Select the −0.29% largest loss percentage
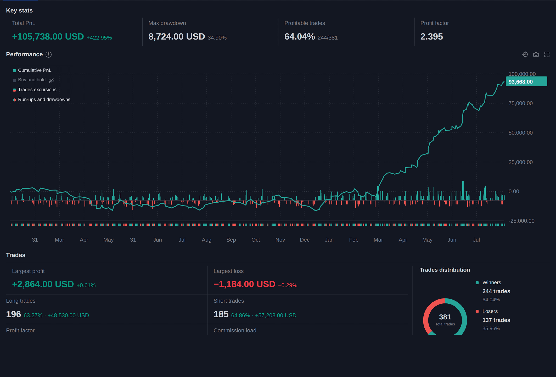Viewport: 556px width, 377px height. click(x=288, y=285)
